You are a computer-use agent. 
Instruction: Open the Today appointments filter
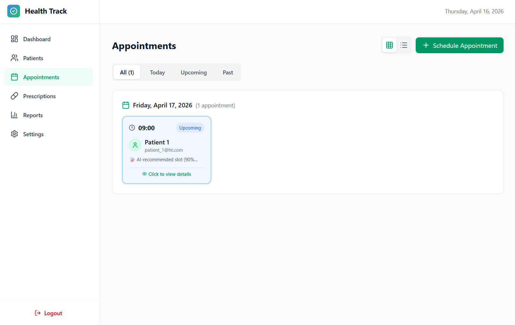coord(157,72)
